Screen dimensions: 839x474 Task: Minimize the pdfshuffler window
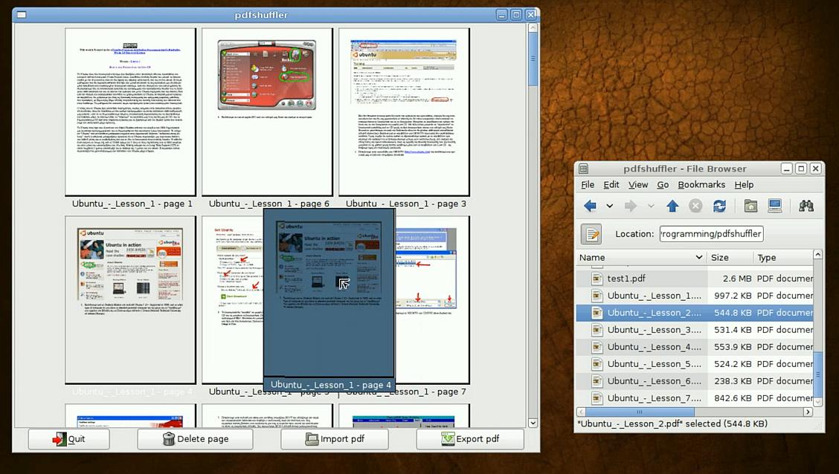[x=501, y=15]
